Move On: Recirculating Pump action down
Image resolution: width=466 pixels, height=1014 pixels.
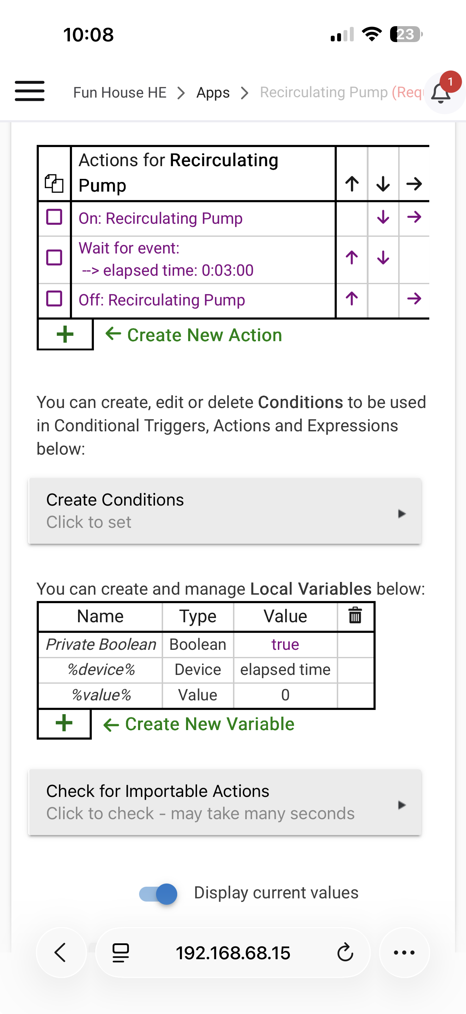click(383, 217)
